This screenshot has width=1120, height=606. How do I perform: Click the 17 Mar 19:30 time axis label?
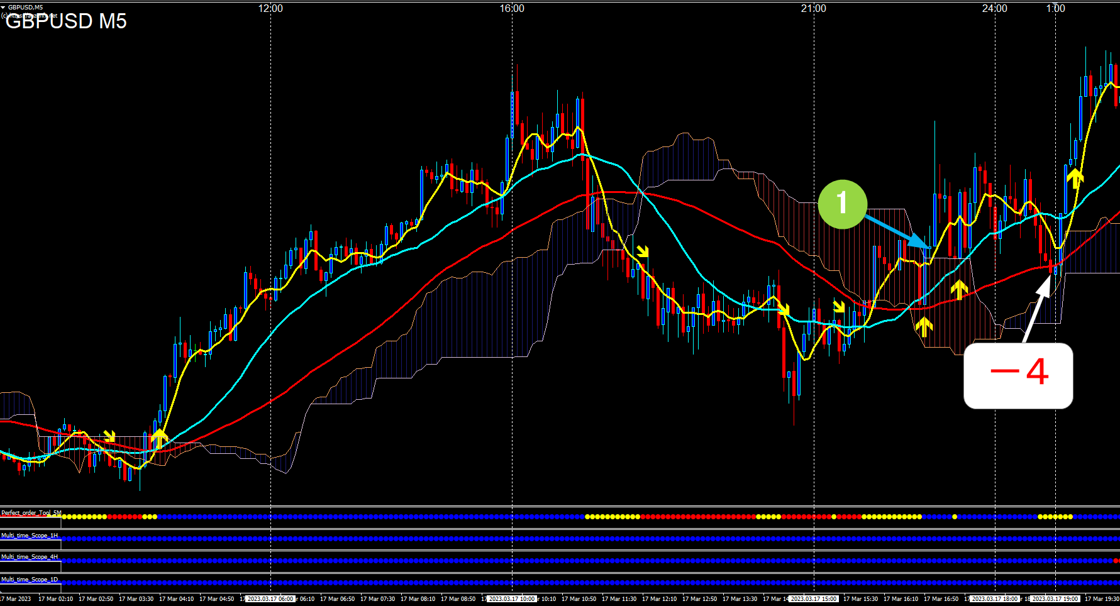click(1102, 599)
